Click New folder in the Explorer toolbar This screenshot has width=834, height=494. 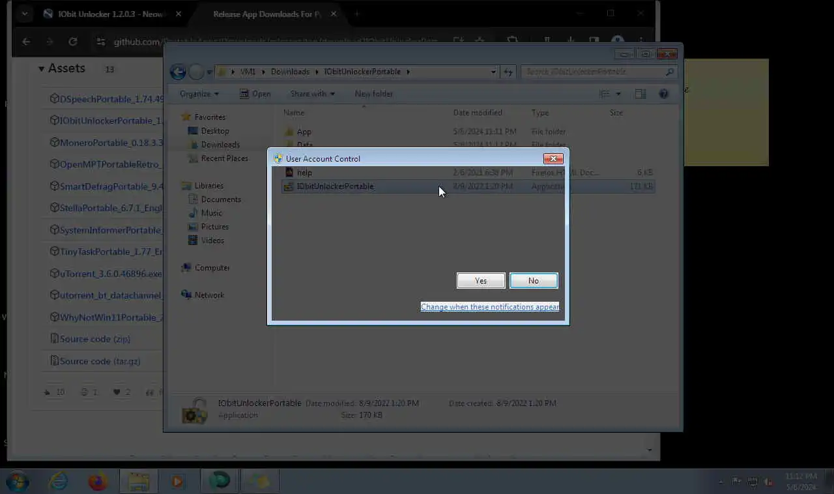click(373, 94)
